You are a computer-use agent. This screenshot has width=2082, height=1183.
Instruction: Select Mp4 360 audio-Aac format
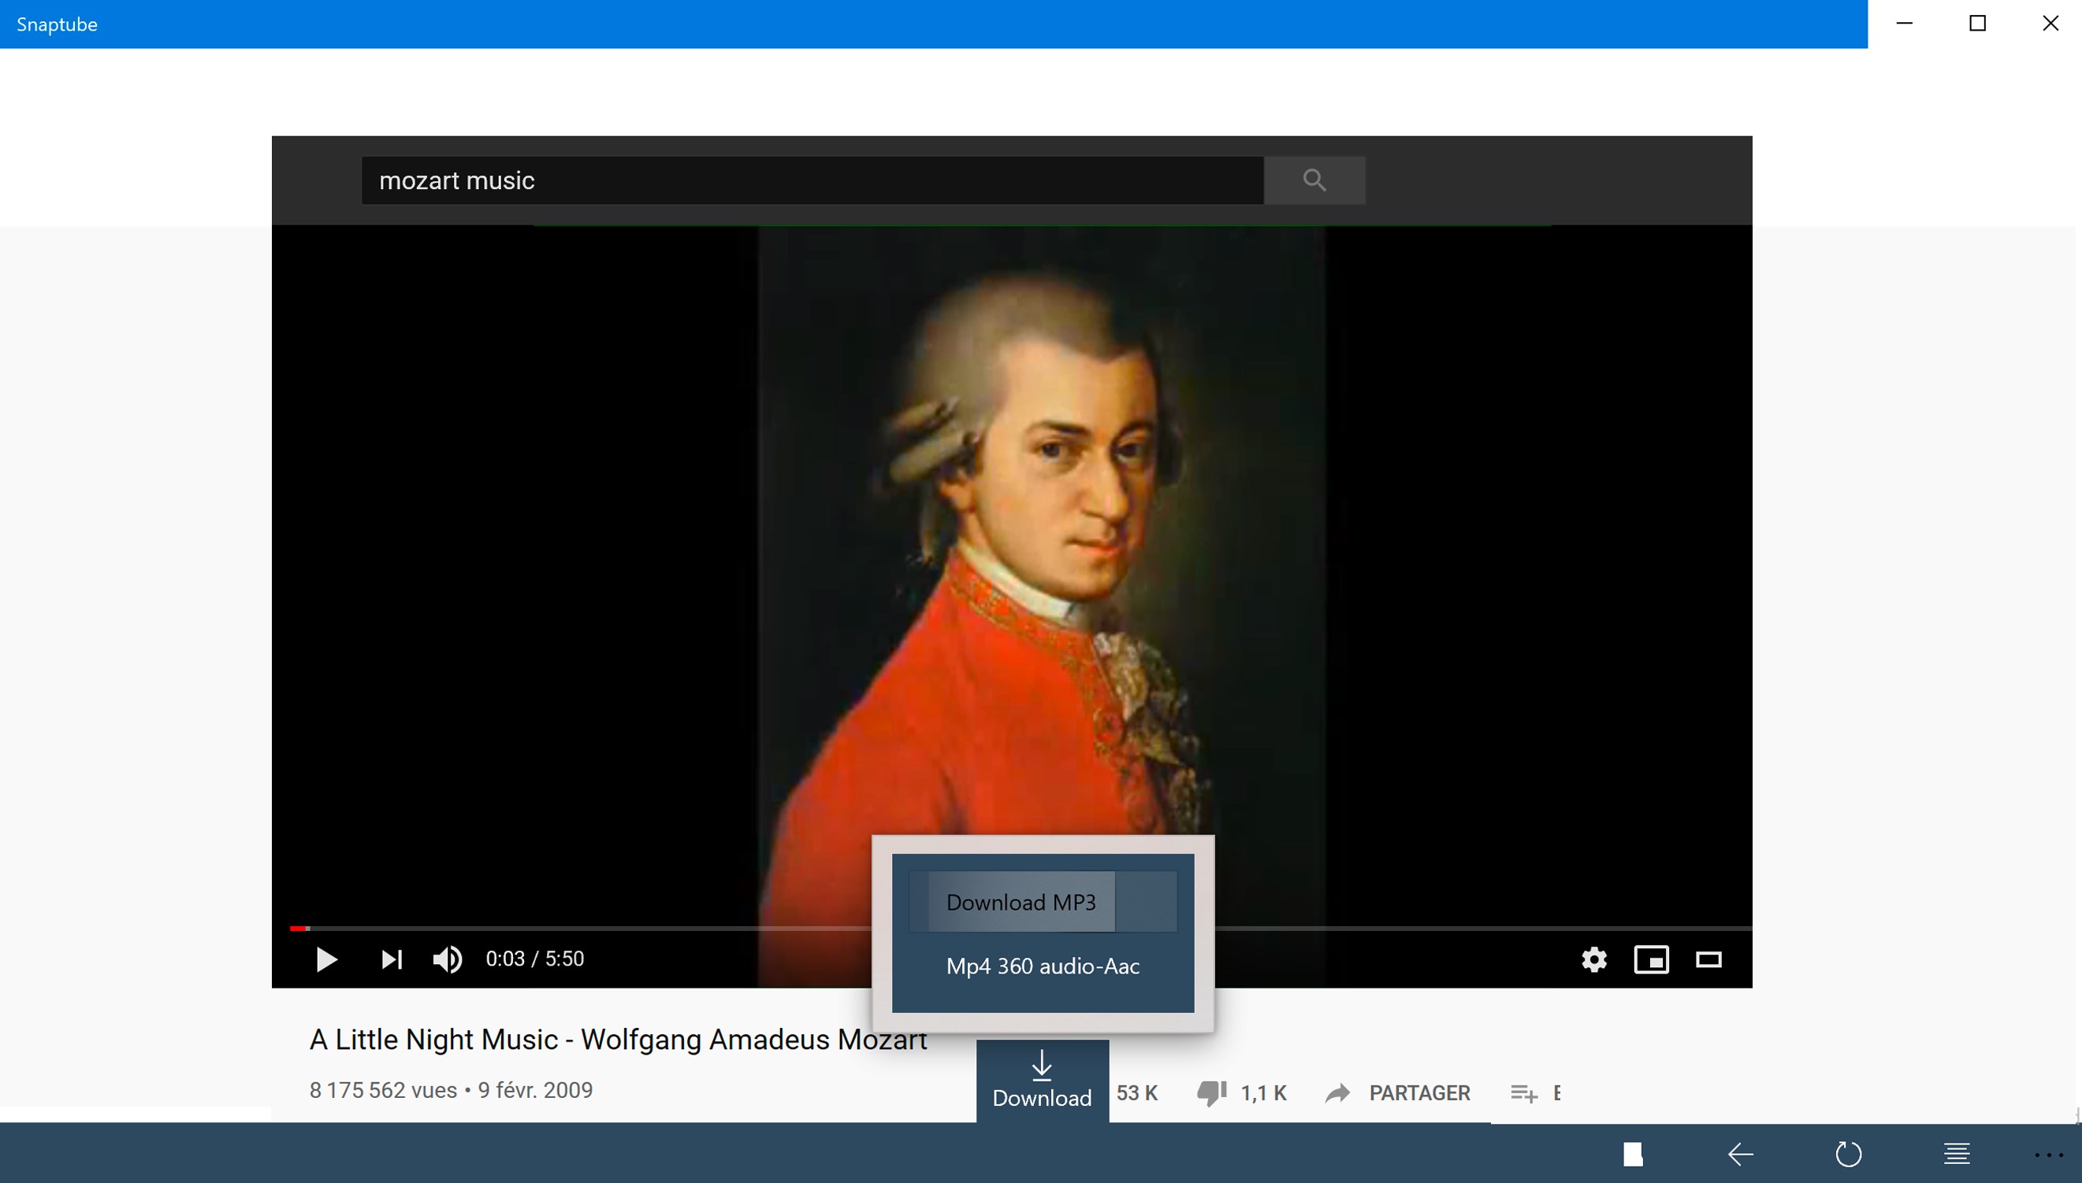click(1043, 966)
